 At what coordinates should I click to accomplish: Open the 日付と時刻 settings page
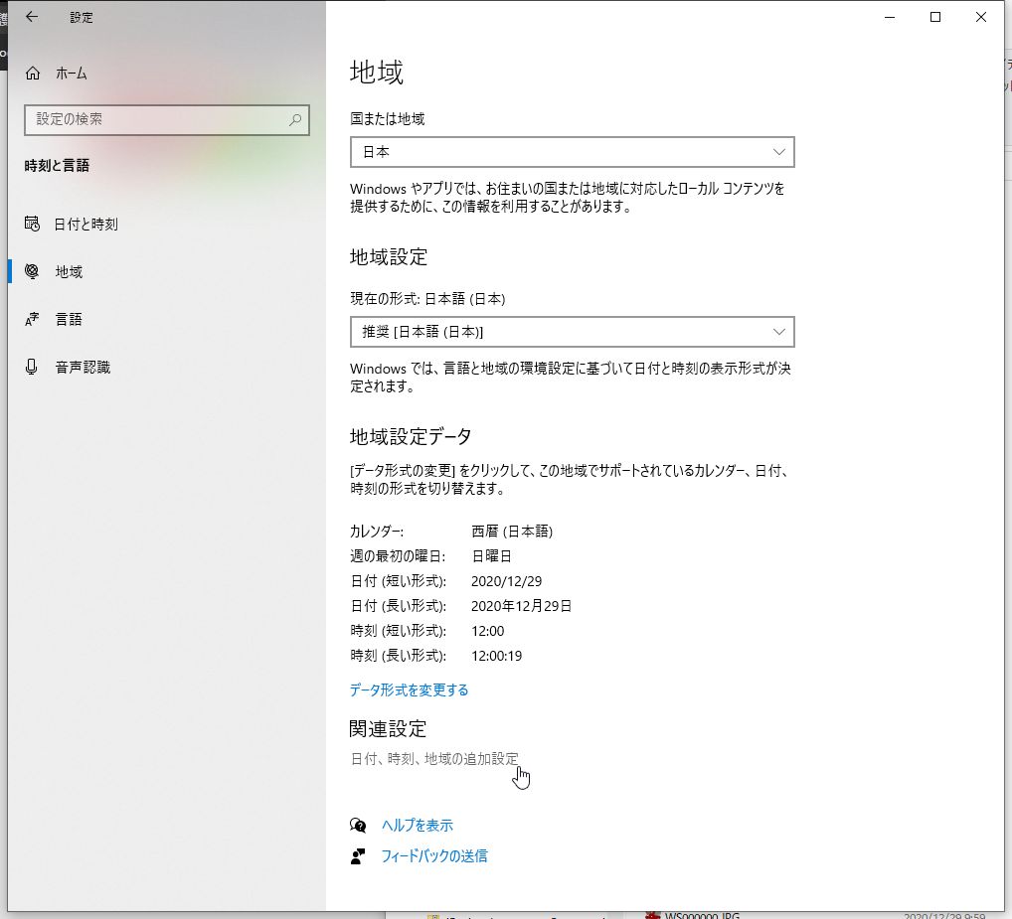click(167, 224)
